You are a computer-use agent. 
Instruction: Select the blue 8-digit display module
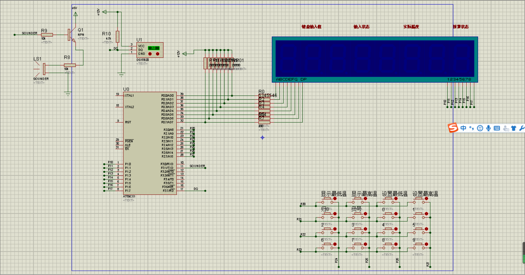click(375, 60)
